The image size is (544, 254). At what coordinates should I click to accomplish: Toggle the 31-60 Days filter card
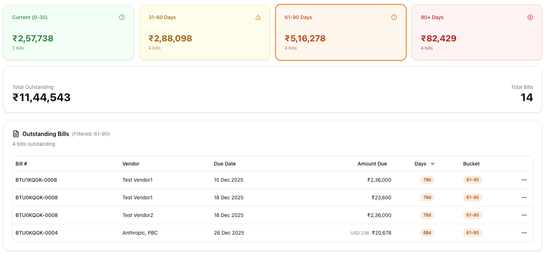(x=204, y=32)
